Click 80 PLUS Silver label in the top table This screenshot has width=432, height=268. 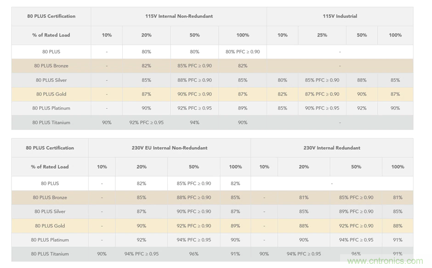51,80
